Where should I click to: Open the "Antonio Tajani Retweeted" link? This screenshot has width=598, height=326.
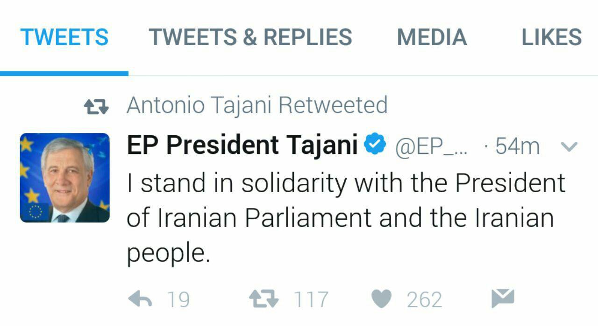pos(257,105)
